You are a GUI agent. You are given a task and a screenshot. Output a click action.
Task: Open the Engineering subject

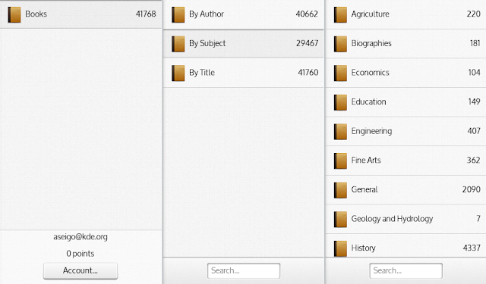(x=406, y=131)
